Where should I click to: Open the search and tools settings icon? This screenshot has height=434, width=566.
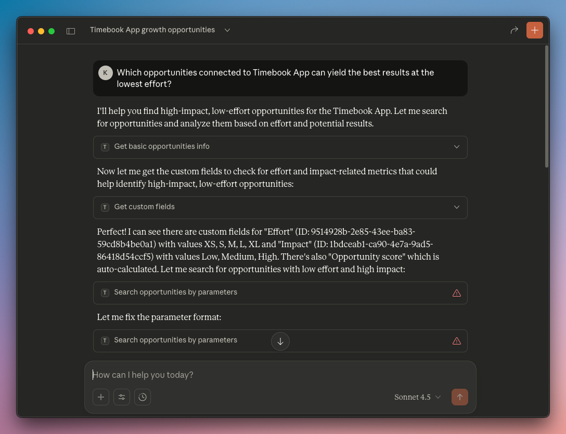122,397
